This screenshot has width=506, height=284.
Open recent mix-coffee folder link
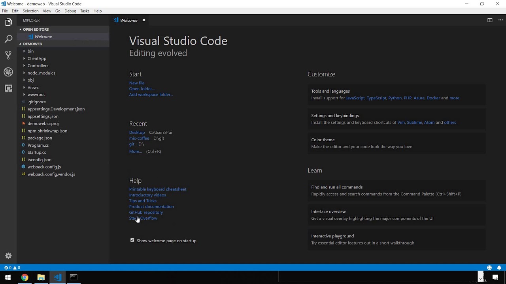coord(139,138)
